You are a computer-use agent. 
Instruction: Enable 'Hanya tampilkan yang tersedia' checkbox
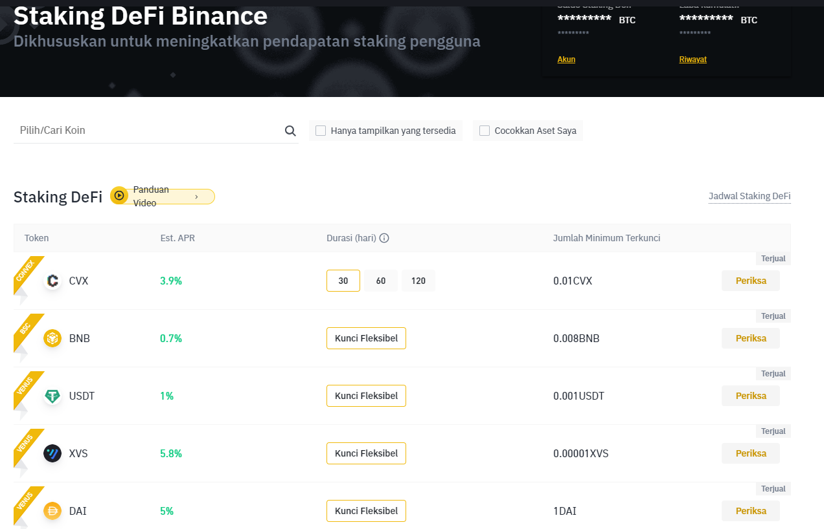(x=321, y=131)
